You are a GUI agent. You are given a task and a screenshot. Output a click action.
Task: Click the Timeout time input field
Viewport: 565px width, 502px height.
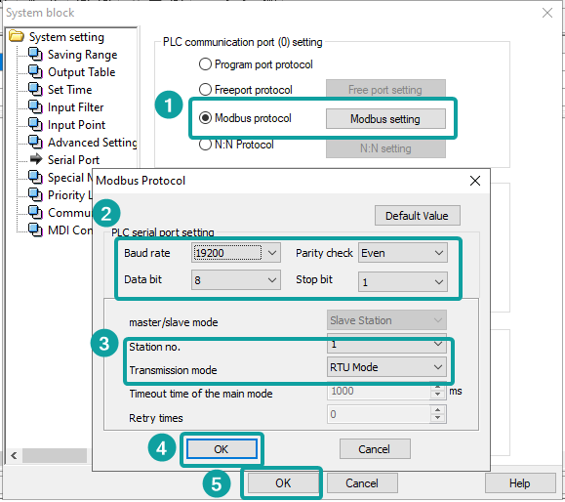(x=379, y=391)
